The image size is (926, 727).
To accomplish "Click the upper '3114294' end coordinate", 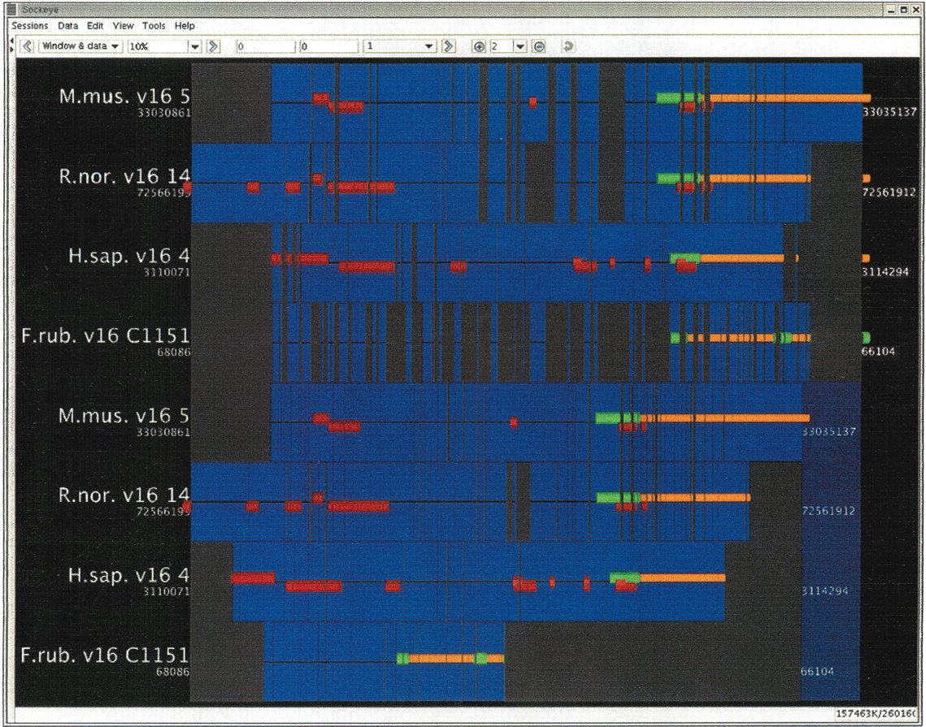I will click(x=885, y=272).
